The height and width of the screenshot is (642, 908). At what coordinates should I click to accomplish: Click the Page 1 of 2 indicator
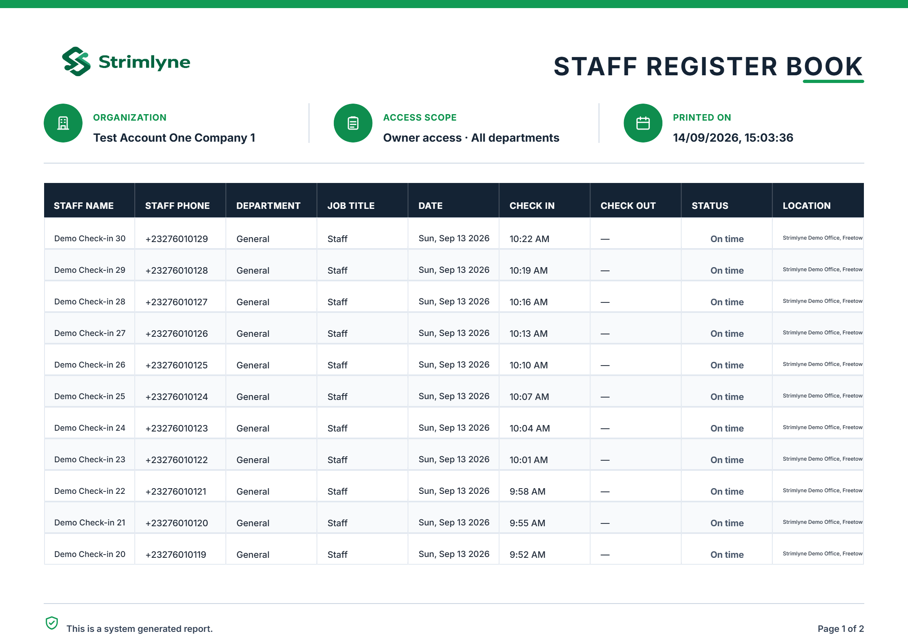[840, 629]
